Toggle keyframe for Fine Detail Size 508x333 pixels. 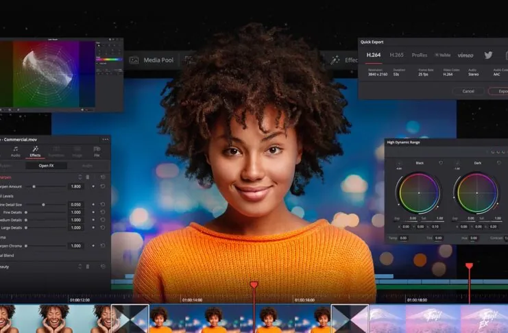pos(93,205)
